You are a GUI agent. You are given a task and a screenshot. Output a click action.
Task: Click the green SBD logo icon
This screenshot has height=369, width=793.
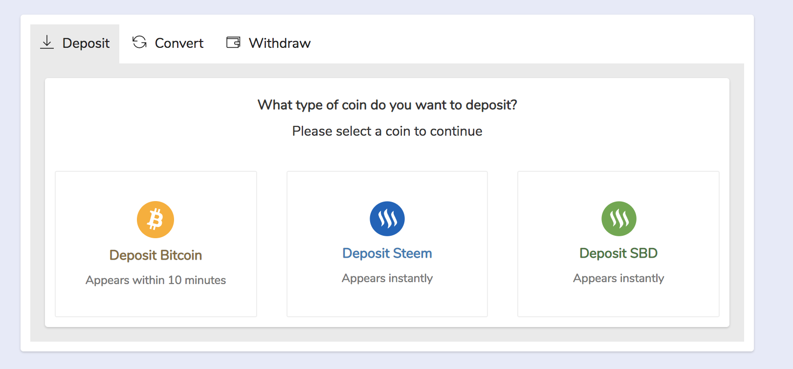pos(619,219)
